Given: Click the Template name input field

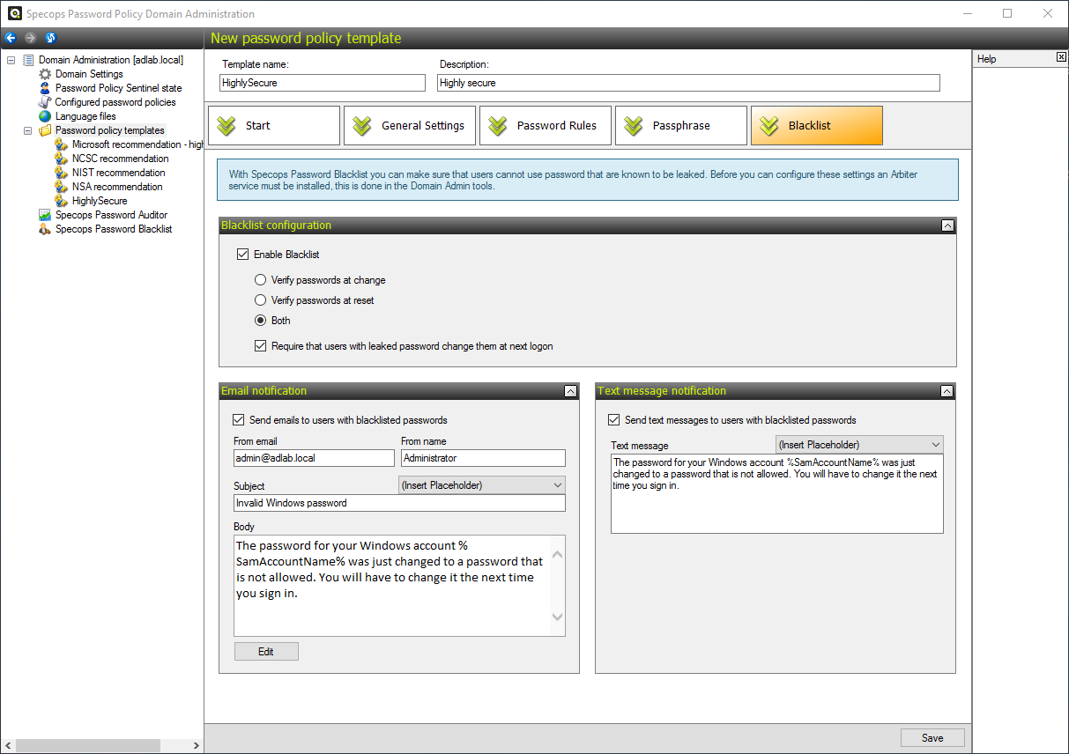Looking at the screenshot, I should point(323,83).
